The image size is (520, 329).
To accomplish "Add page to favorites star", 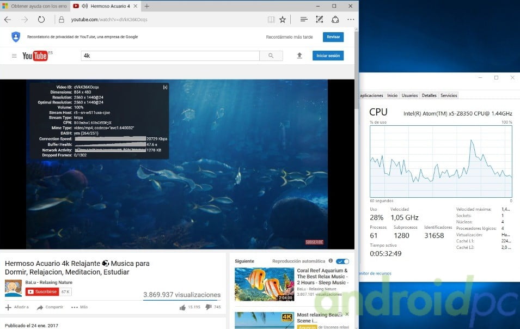I will 283,20.
